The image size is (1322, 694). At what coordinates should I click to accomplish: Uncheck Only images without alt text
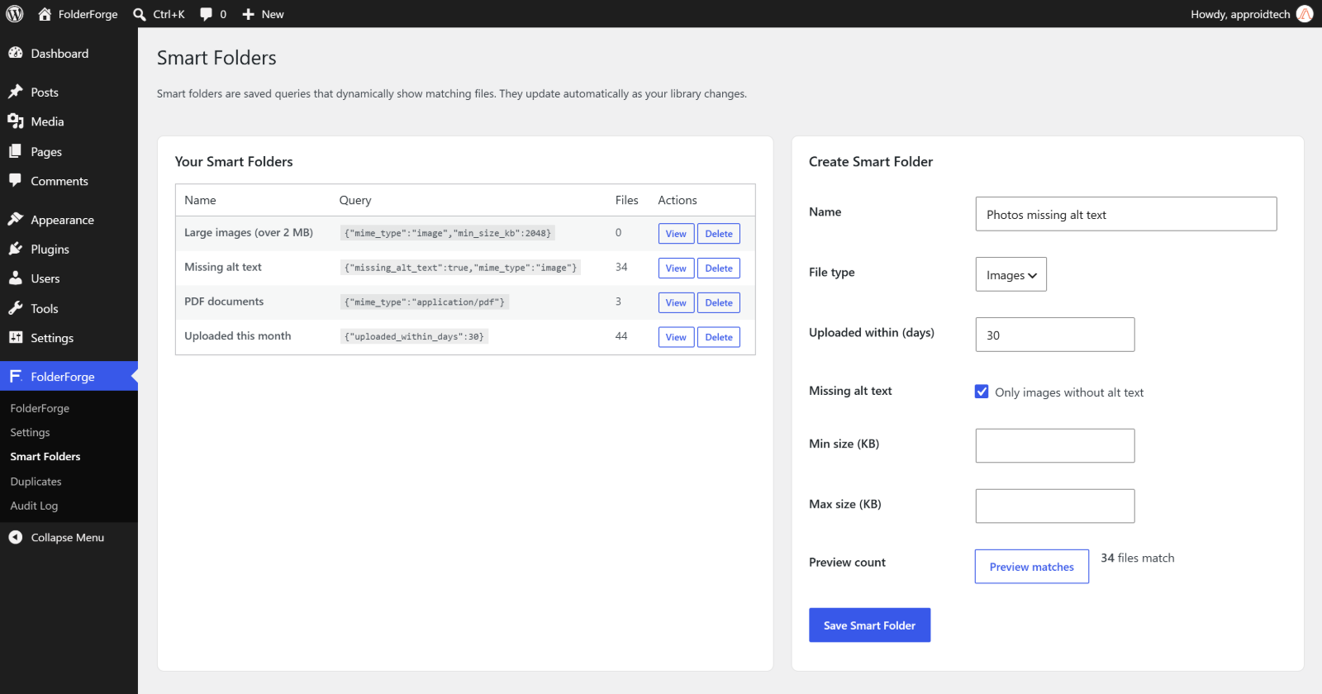(x=982, y=392)
